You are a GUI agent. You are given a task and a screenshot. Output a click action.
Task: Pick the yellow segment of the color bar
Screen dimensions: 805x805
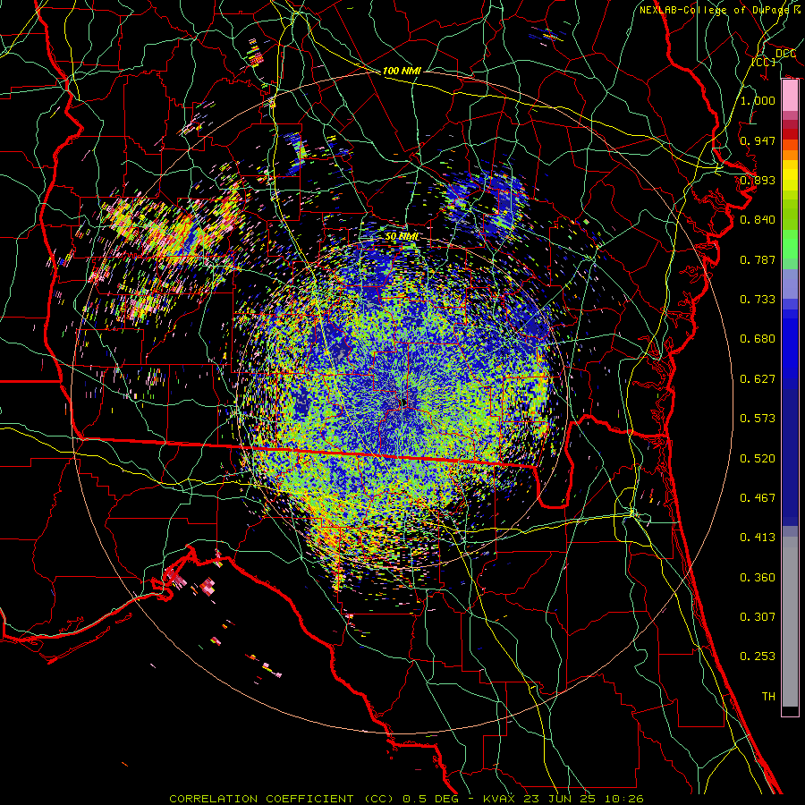click(x=790, y=175)
